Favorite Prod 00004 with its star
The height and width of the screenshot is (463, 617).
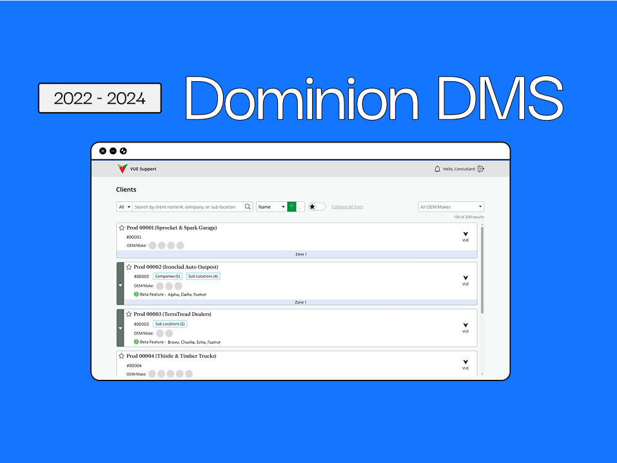[122, 356]
